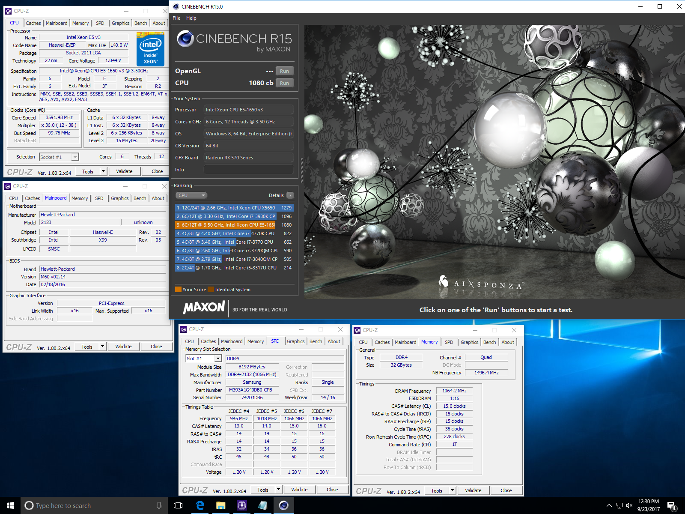Open Tools dropdown arrow in SPD window
The width and height of the screenshot is (685, 514).
(x=278, y=490)
